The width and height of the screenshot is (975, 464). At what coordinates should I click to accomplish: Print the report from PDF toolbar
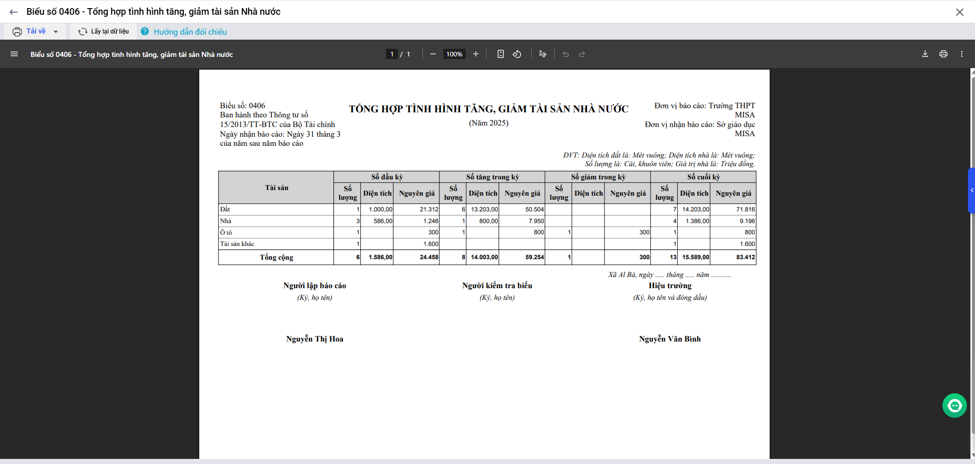click(943, 54)
